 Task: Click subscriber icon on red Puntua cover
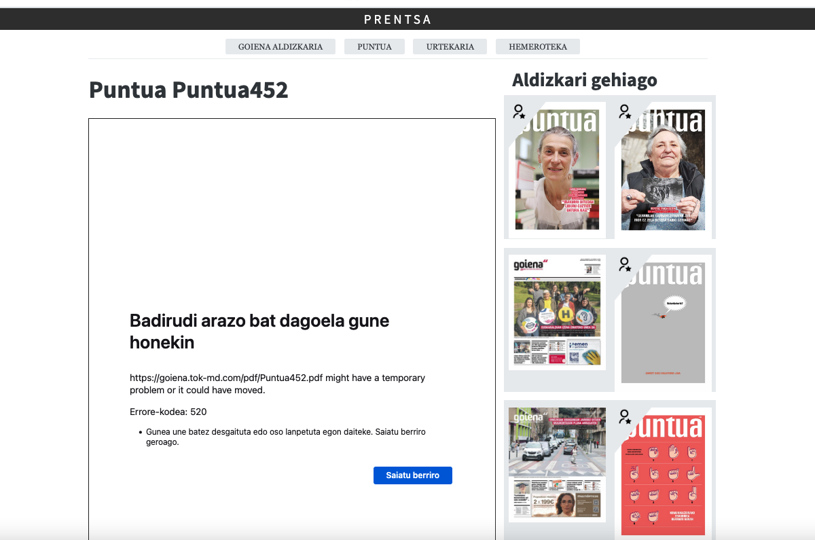pos(626,416)
